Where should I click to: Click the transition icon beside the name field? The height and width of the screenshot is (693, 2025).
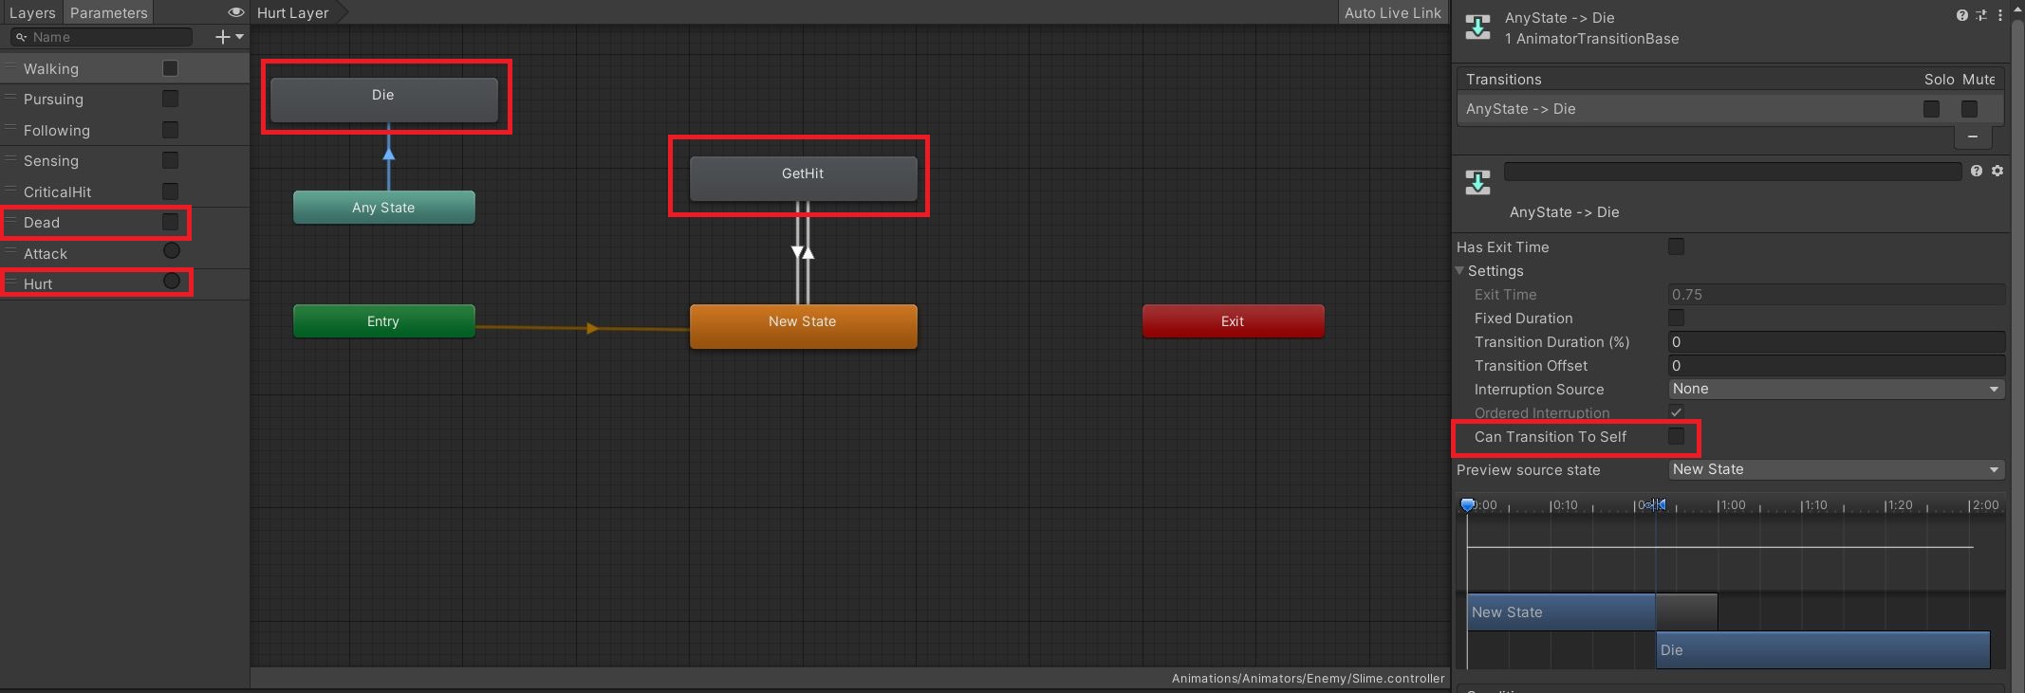click(1477, 182)
